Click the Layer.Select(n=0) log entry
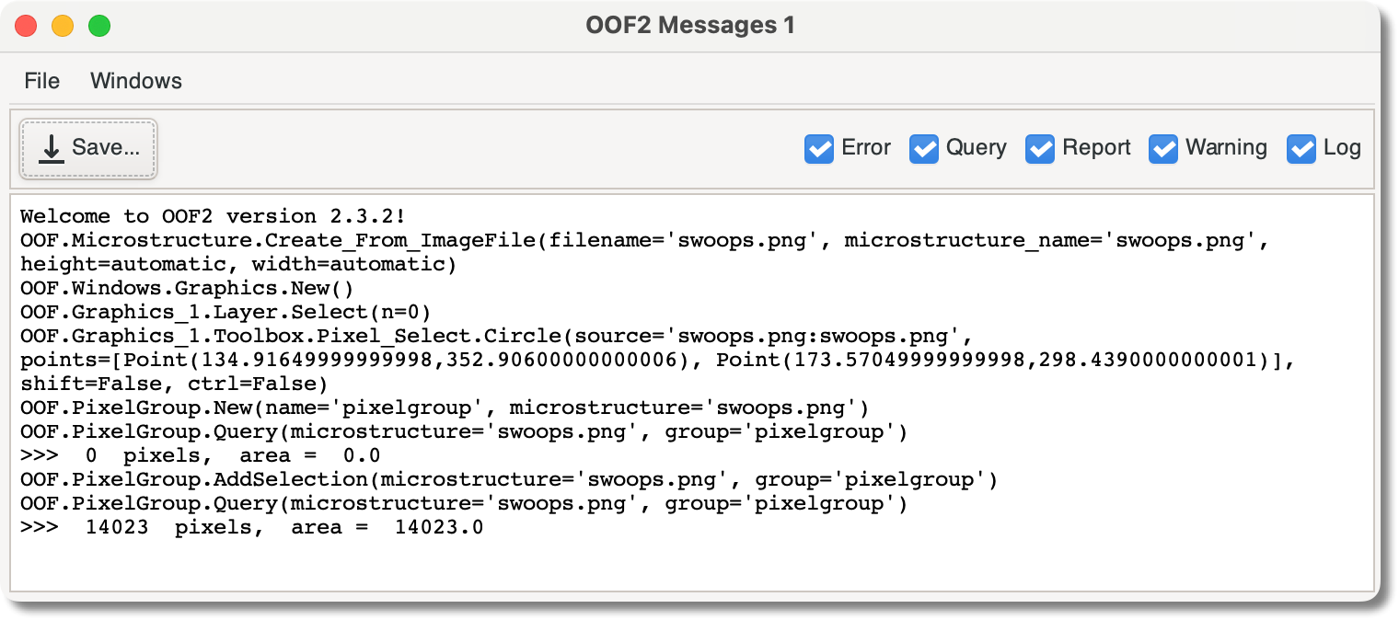 pyautogui.click(x=225, y=311)
